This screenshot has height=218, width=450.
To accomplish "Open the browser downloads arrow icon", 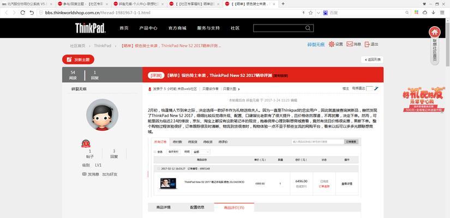I will click(433, 13).
